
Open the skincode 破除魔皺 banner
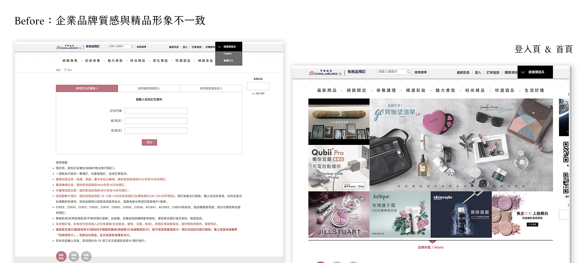[461, 214]
